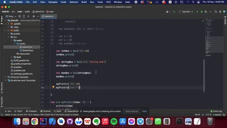Open Code With Me user icon
The height and width of the screenshot is (128, 227).
pos(168,12)
